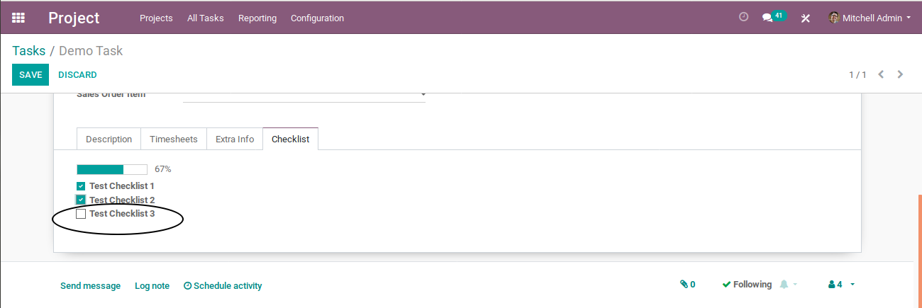922x308 pixels.
Task: Uncheck Test Checklist 2
Action: (81, 200)
